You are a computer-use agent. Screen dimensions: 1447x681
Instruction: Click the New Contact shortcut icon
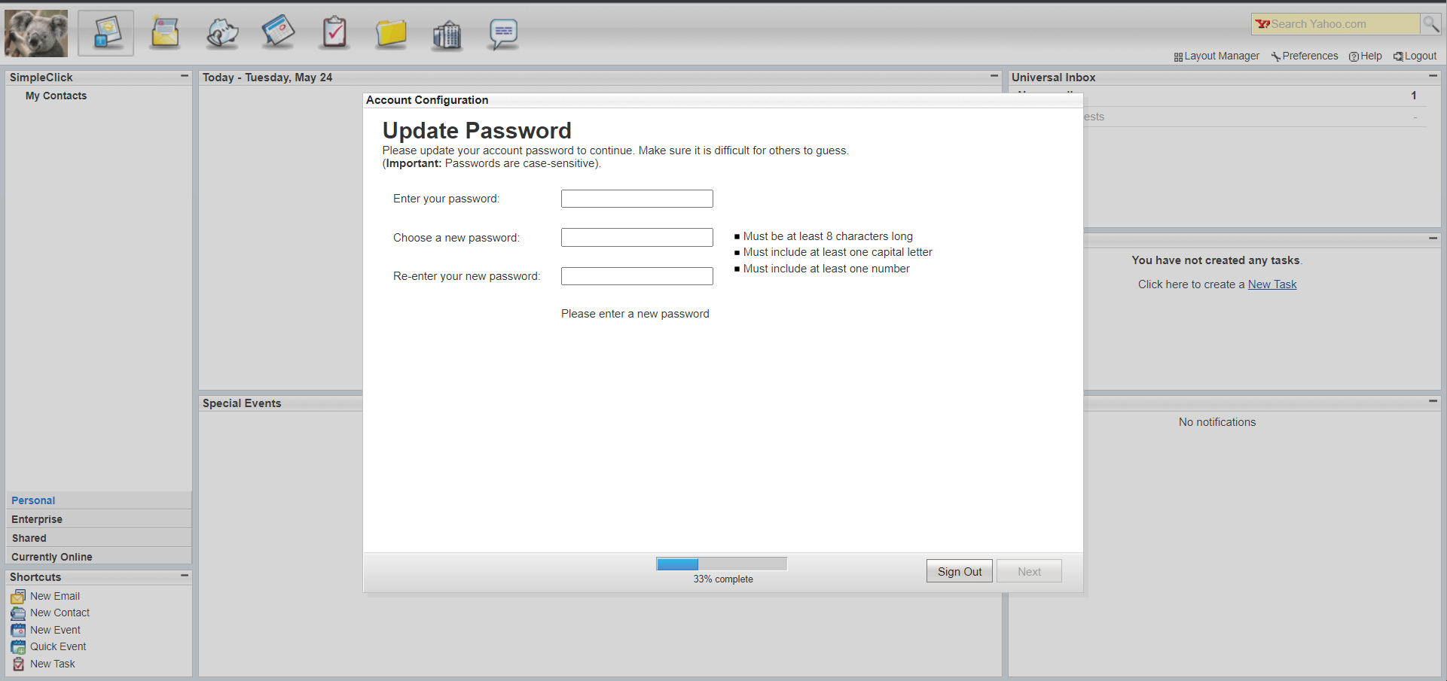(x=18, y=613)
